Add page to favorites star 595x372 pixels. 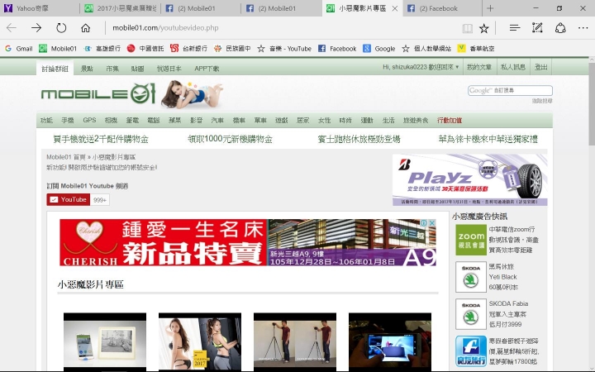pos(483,28)
